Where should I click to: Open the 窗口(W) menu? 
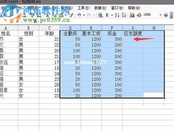117,8
